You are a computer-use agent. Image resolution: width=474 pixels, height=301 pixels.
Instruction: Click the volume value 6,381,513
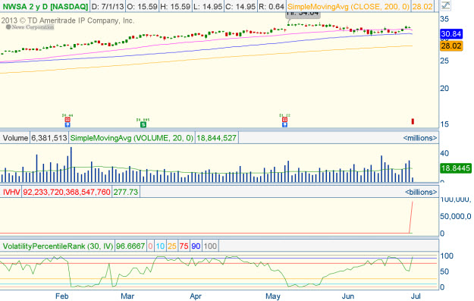(49, 138)
